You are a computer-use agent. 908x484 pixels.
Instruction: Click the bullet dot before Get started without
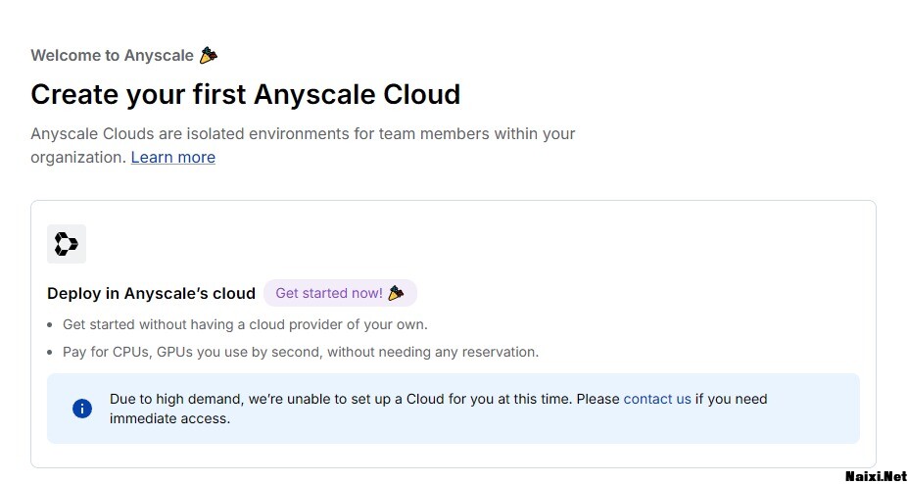click(x=50, y=324)
